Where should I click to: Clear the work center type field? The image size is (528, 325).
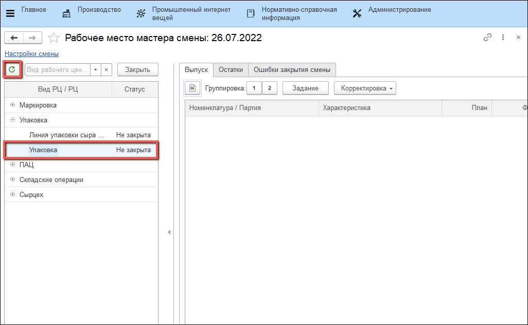[106, 69]
